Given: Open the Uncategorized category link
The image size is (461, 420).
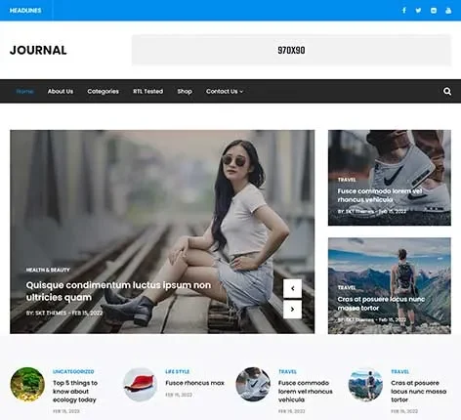Looking at the screenshot, I should pyautogui.click(x=73, y=371).
